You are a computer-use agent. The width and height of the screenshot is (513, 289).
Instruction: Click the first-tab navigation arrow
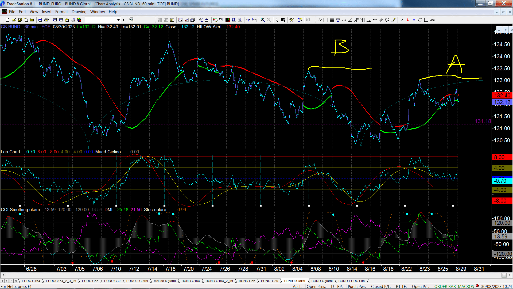(x=2, y=281)
